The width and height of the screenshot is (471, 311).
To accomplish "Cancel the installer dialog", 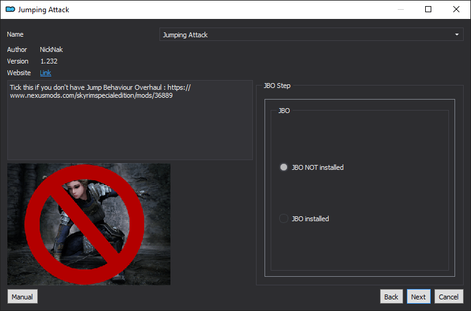I will [448, 296].
